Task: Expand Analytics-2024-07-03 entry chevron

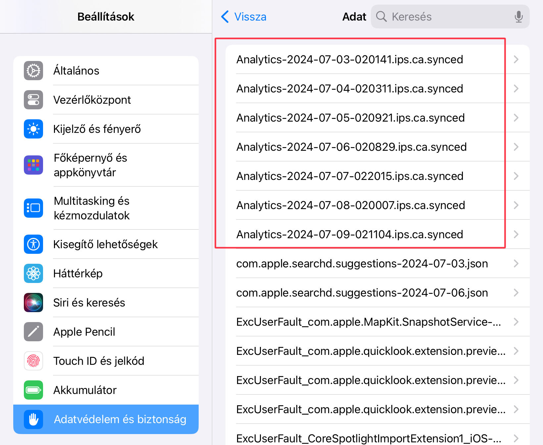Action: (x=516, y=60)
